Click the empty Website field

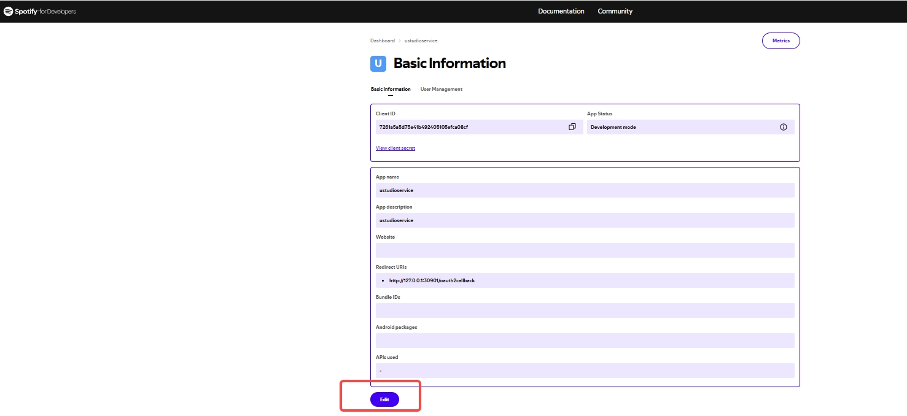(x=585, y=250)
